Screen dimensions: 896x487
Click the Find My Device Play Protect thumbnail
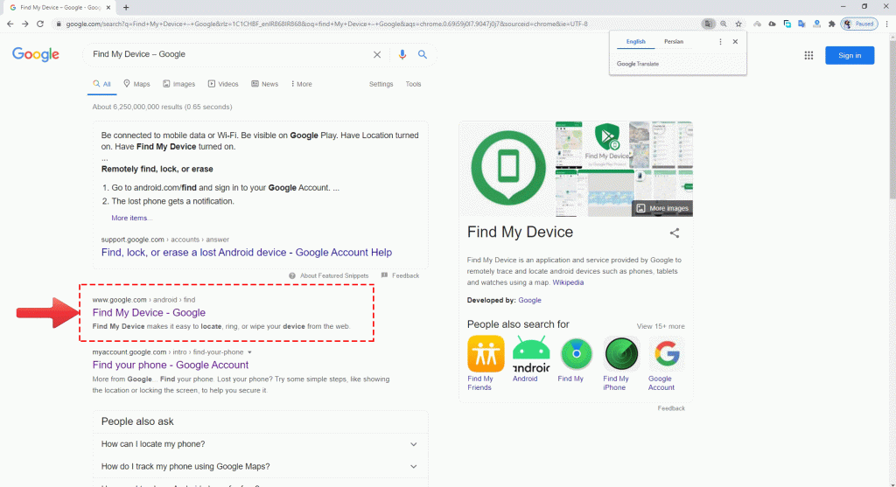coord(606,145)
